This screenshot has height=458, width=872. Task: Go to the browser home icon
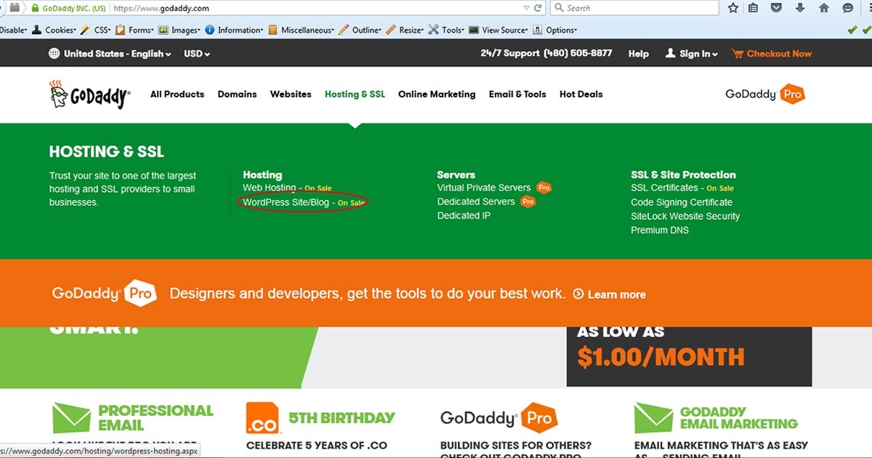[x=824, y=8]
